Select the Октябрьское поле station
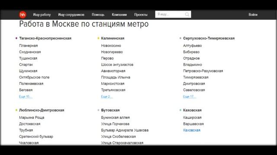This screenshot has width=277, height=155. tap(34, 77)
